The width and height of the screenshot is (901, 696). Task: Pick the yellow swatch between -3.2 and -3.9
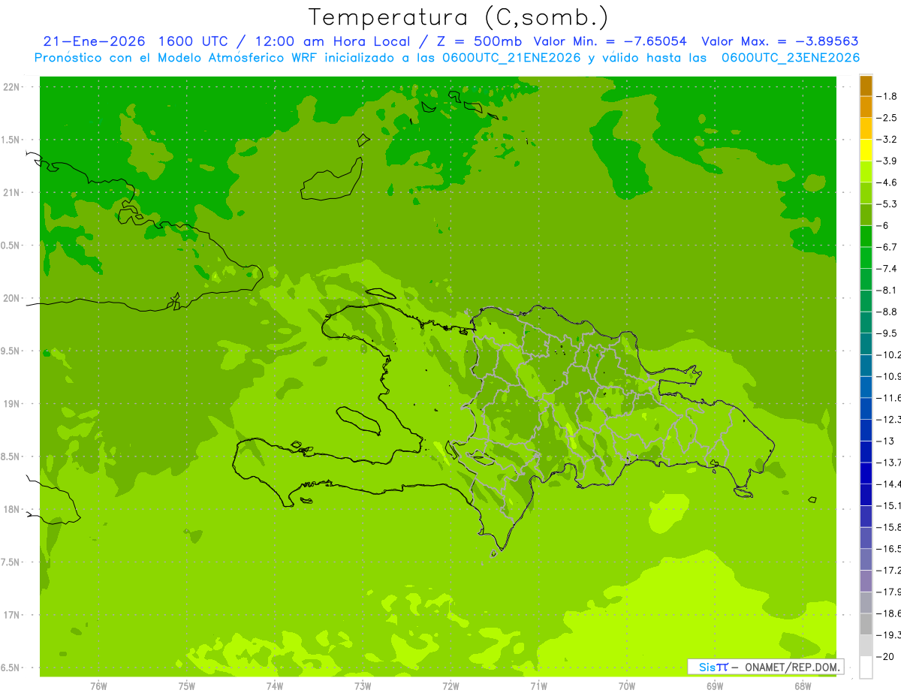866,150
